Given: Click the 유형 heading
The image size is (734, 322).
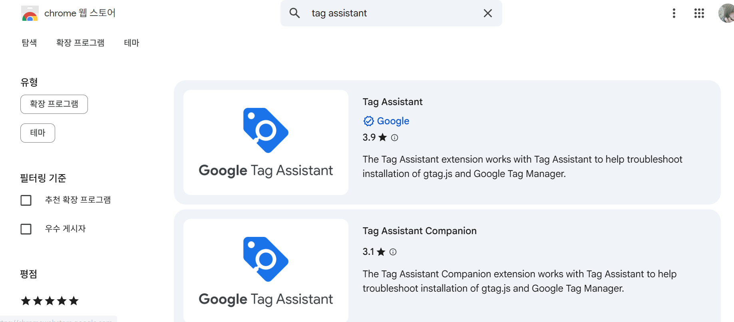Looking at the screenshot, I should coord(29,82).
